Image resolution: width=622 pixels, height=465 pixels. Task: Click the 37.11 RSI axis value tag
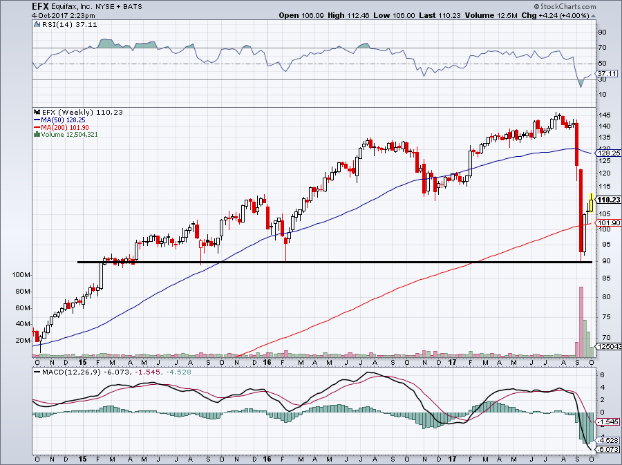tap(607, 74)
